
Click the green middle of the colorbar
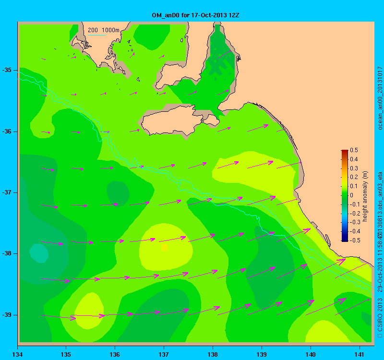coord(345,196)
